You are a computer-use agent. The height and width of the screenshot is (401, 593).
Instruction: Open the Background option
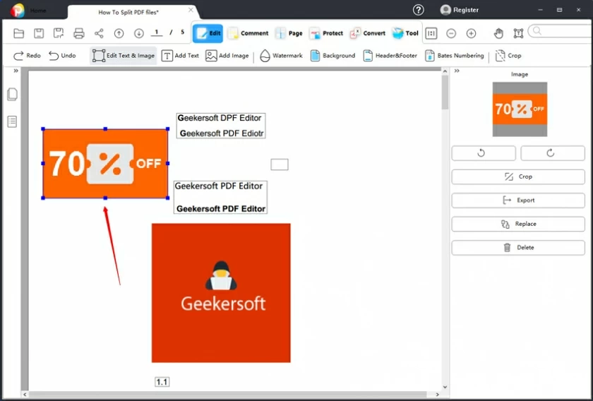coord(333,56)
